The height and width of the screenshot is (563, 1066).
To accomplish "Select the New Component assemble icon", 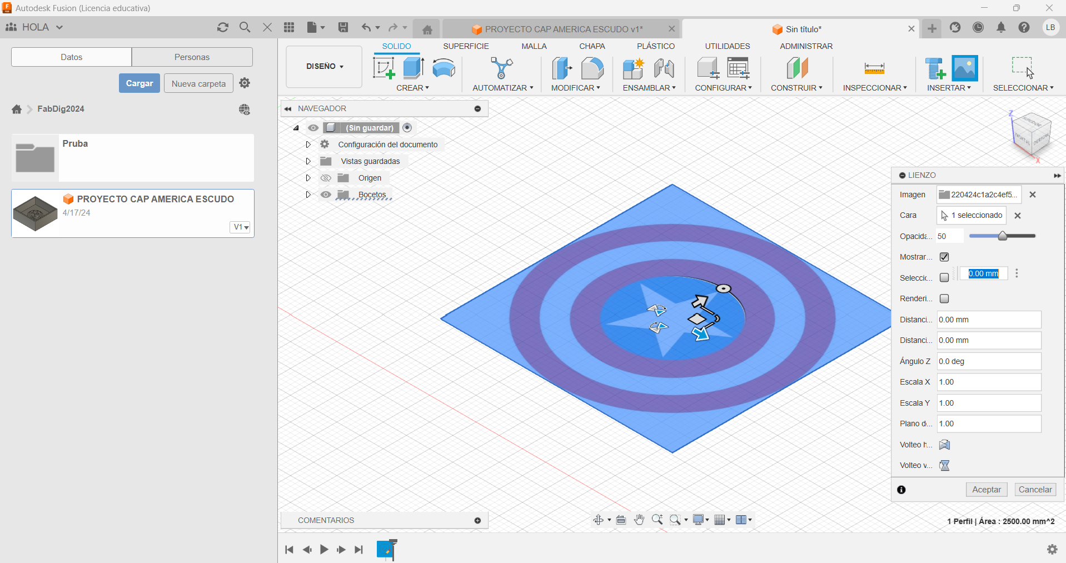I will pyautogui.click(x=633, y=68).
